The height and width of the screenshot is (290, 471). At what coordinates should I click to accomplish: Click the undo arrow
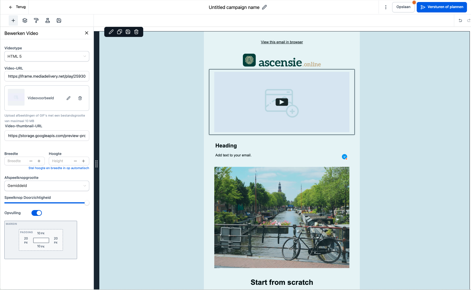460,20
